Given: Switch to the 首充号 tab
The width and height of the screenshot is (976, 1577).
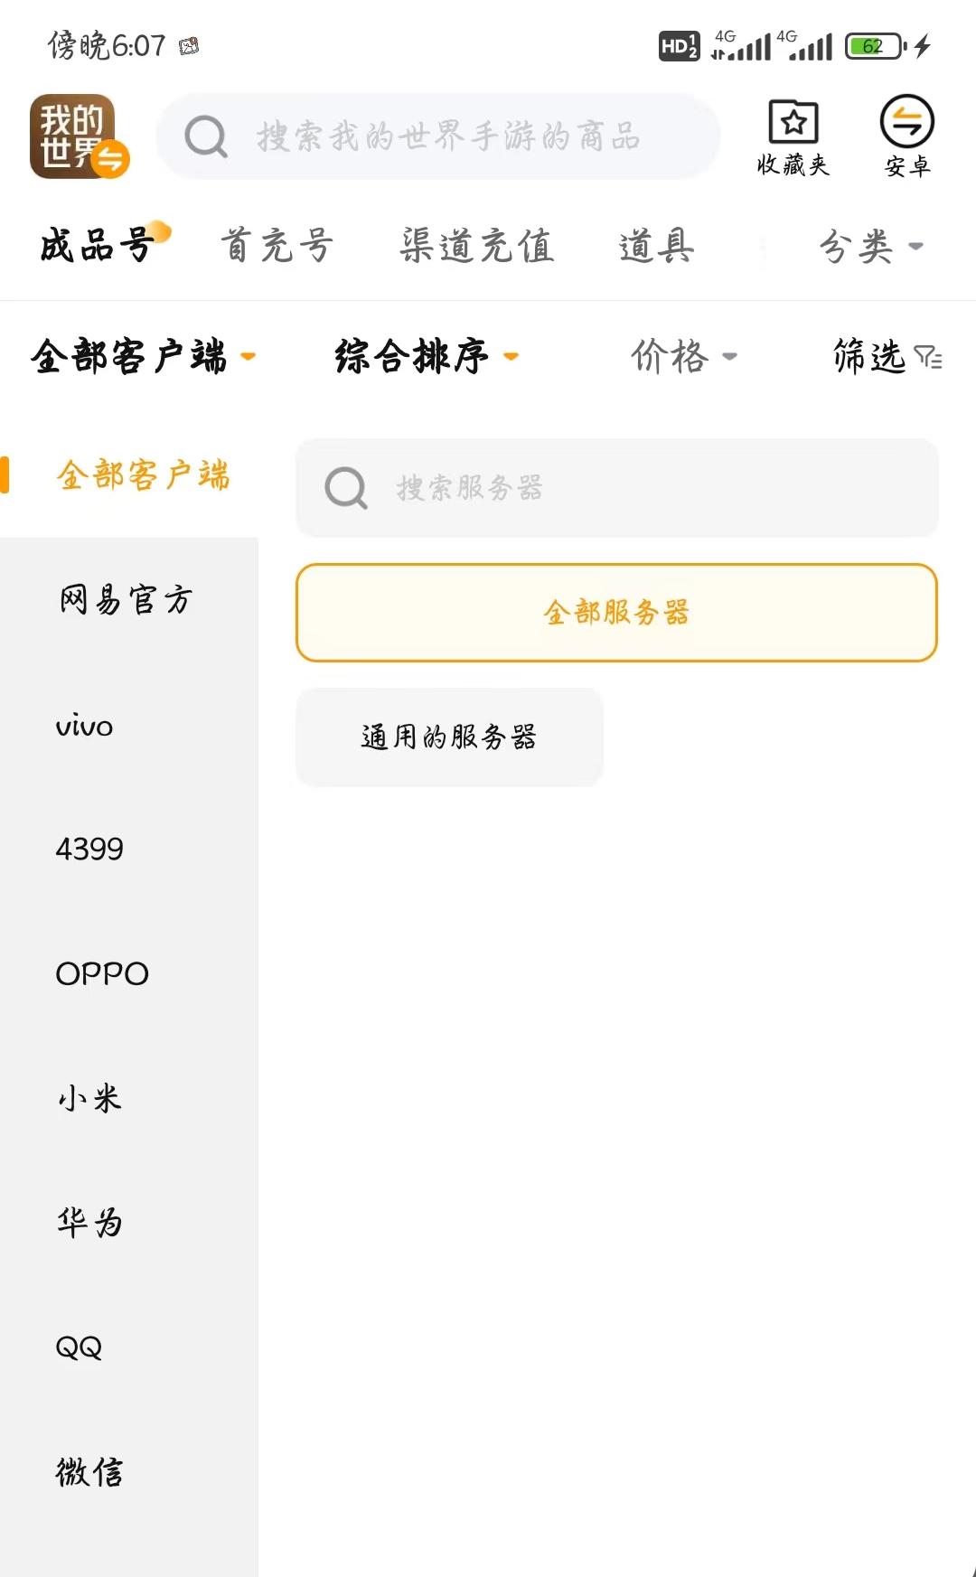Looking at the screenshot, I should click(x=277, y=246).
